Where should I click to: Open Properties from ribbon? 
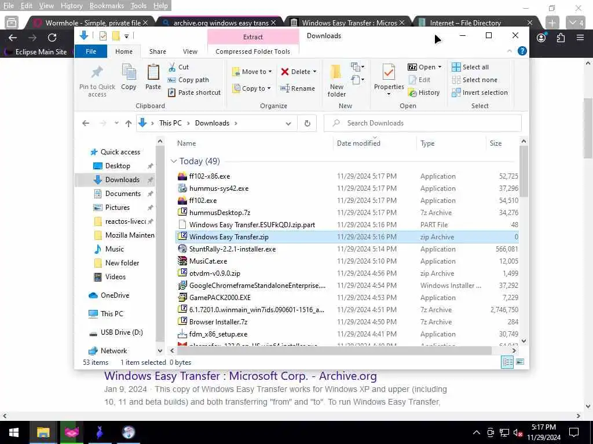pyautogui.click(x=389, y=79)
